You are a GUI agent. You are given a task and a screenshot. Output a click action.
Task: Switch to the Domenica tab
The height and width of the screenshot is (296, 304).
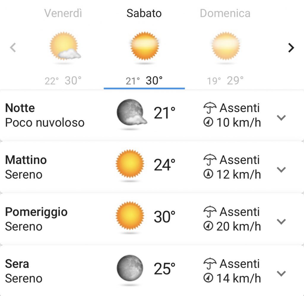[x=225, y=47]
